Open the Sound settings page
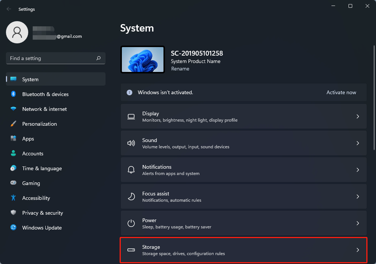Viewport: 376px width, 264px height. pyautogui.click(x=244, y=143)
